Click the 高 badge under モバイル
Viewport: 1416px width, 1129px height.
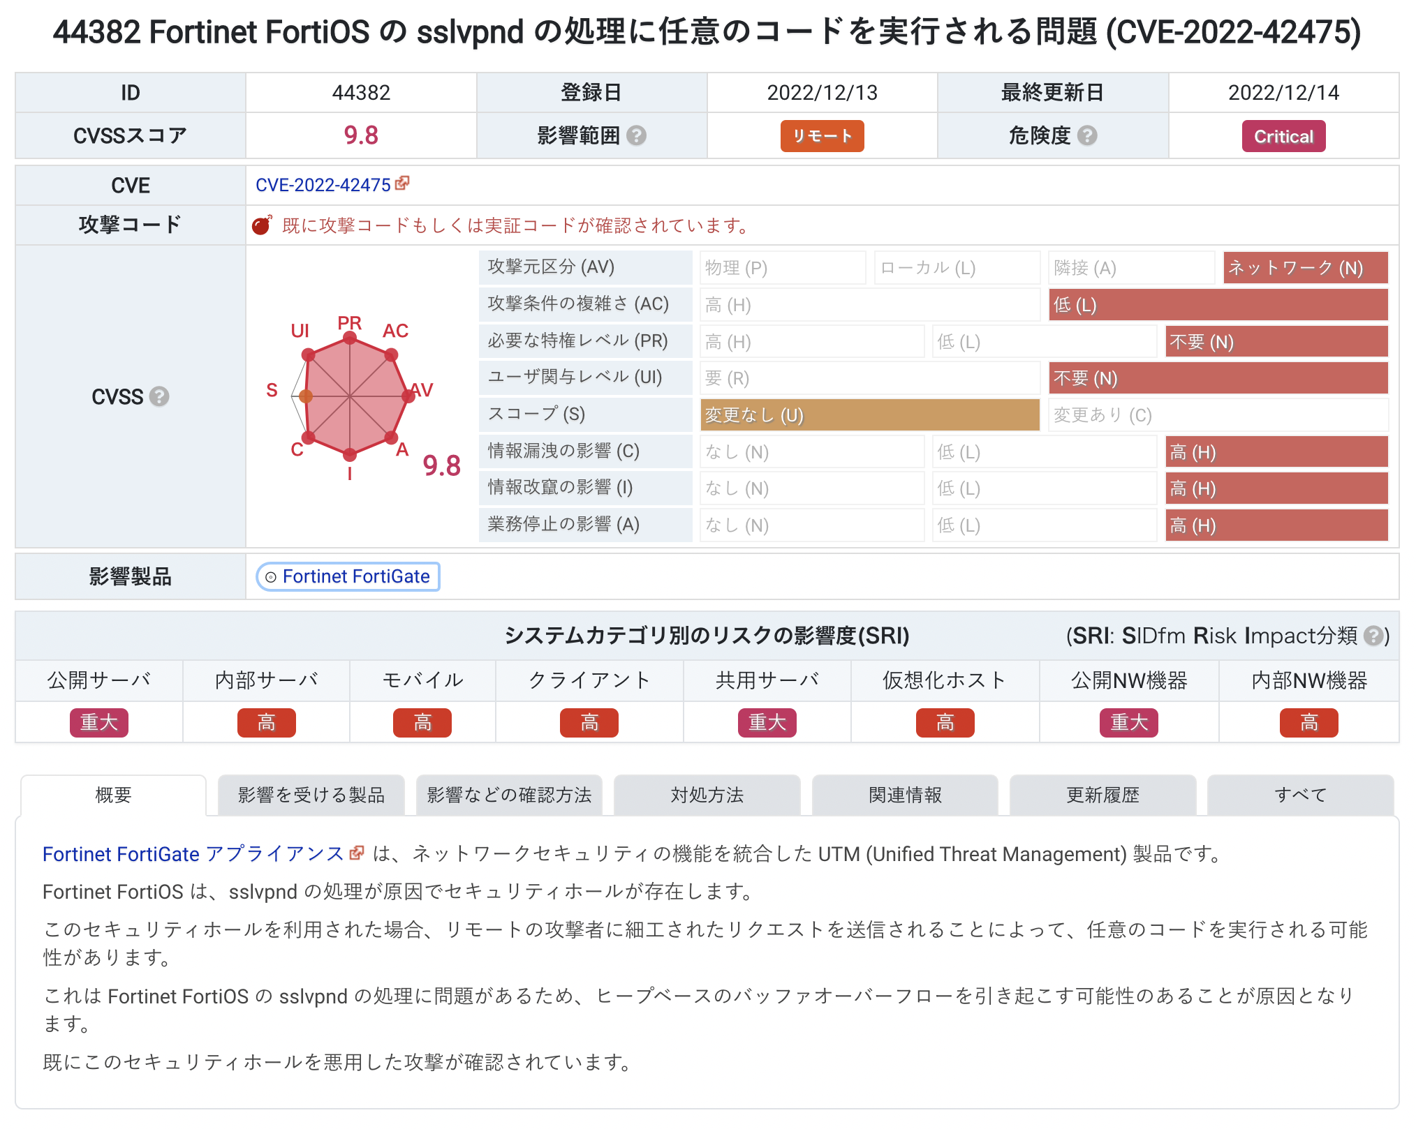click(422, 723)
